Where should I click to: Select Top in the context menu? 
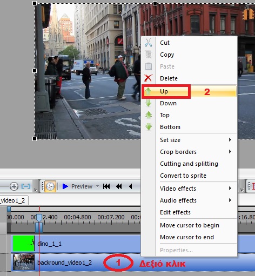189,115
